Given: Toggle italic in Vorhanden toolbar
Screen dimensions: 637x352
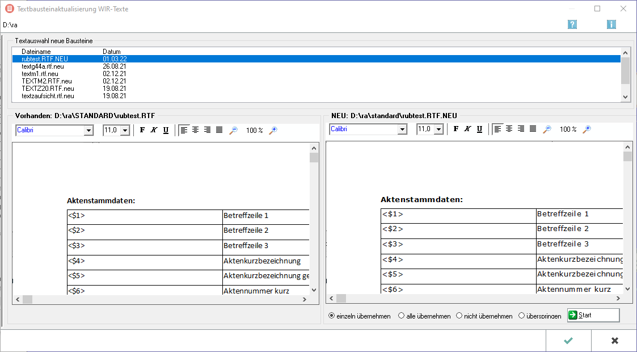Looking at the screenshot, I should point(154,130).
